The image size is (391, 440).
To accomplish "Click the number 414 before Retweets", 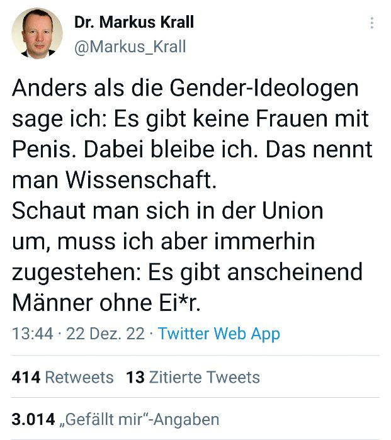I will [26, 377].
